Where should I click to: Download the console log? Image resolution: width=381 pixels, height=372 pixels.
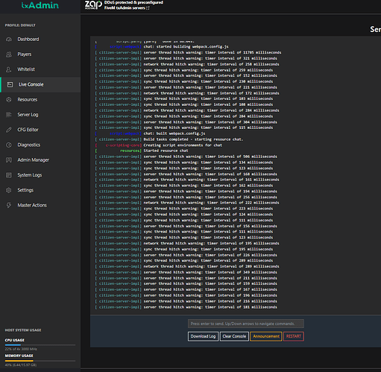point(203,336)
